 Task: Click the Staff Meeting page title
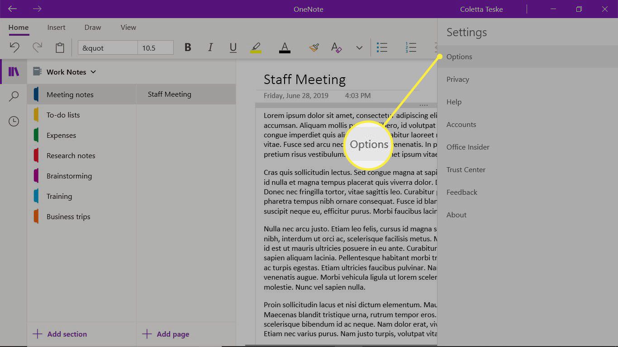coord(304,80)
